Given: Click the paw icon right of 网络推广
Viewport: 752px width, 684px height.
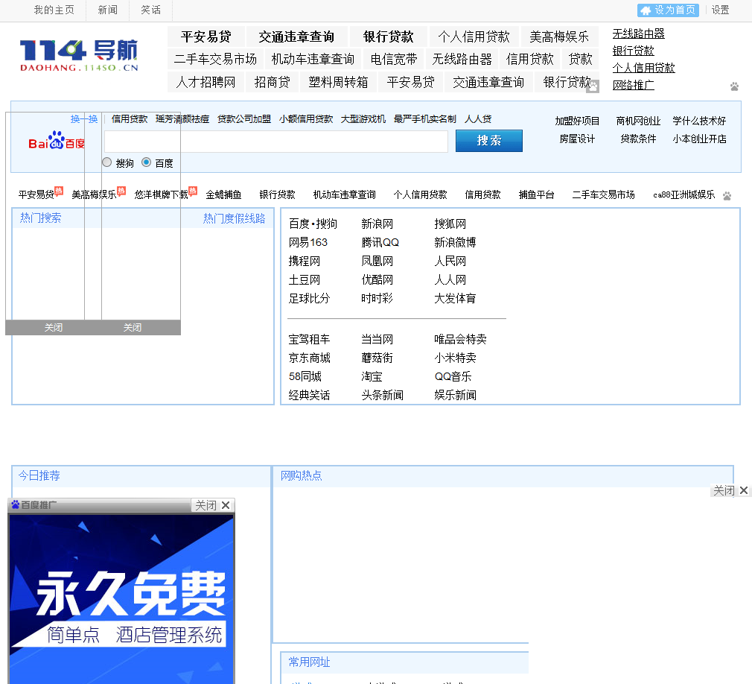Looking at the screenshot, I should point(734,87).
